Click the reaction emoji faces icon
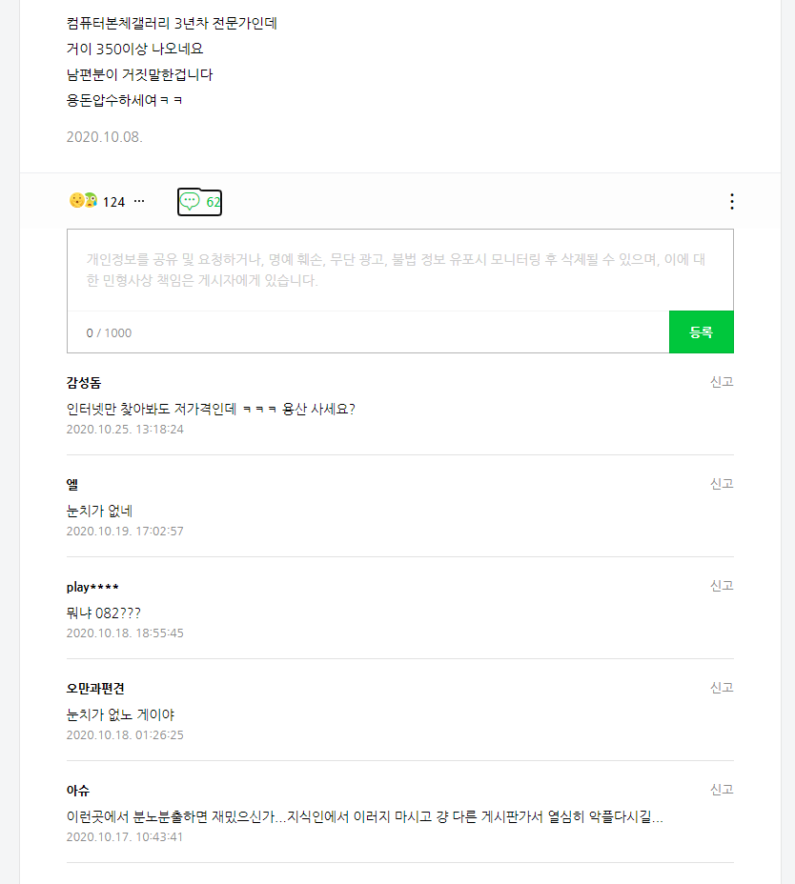This screenshot has height=884, width=795. coord(83,201)
